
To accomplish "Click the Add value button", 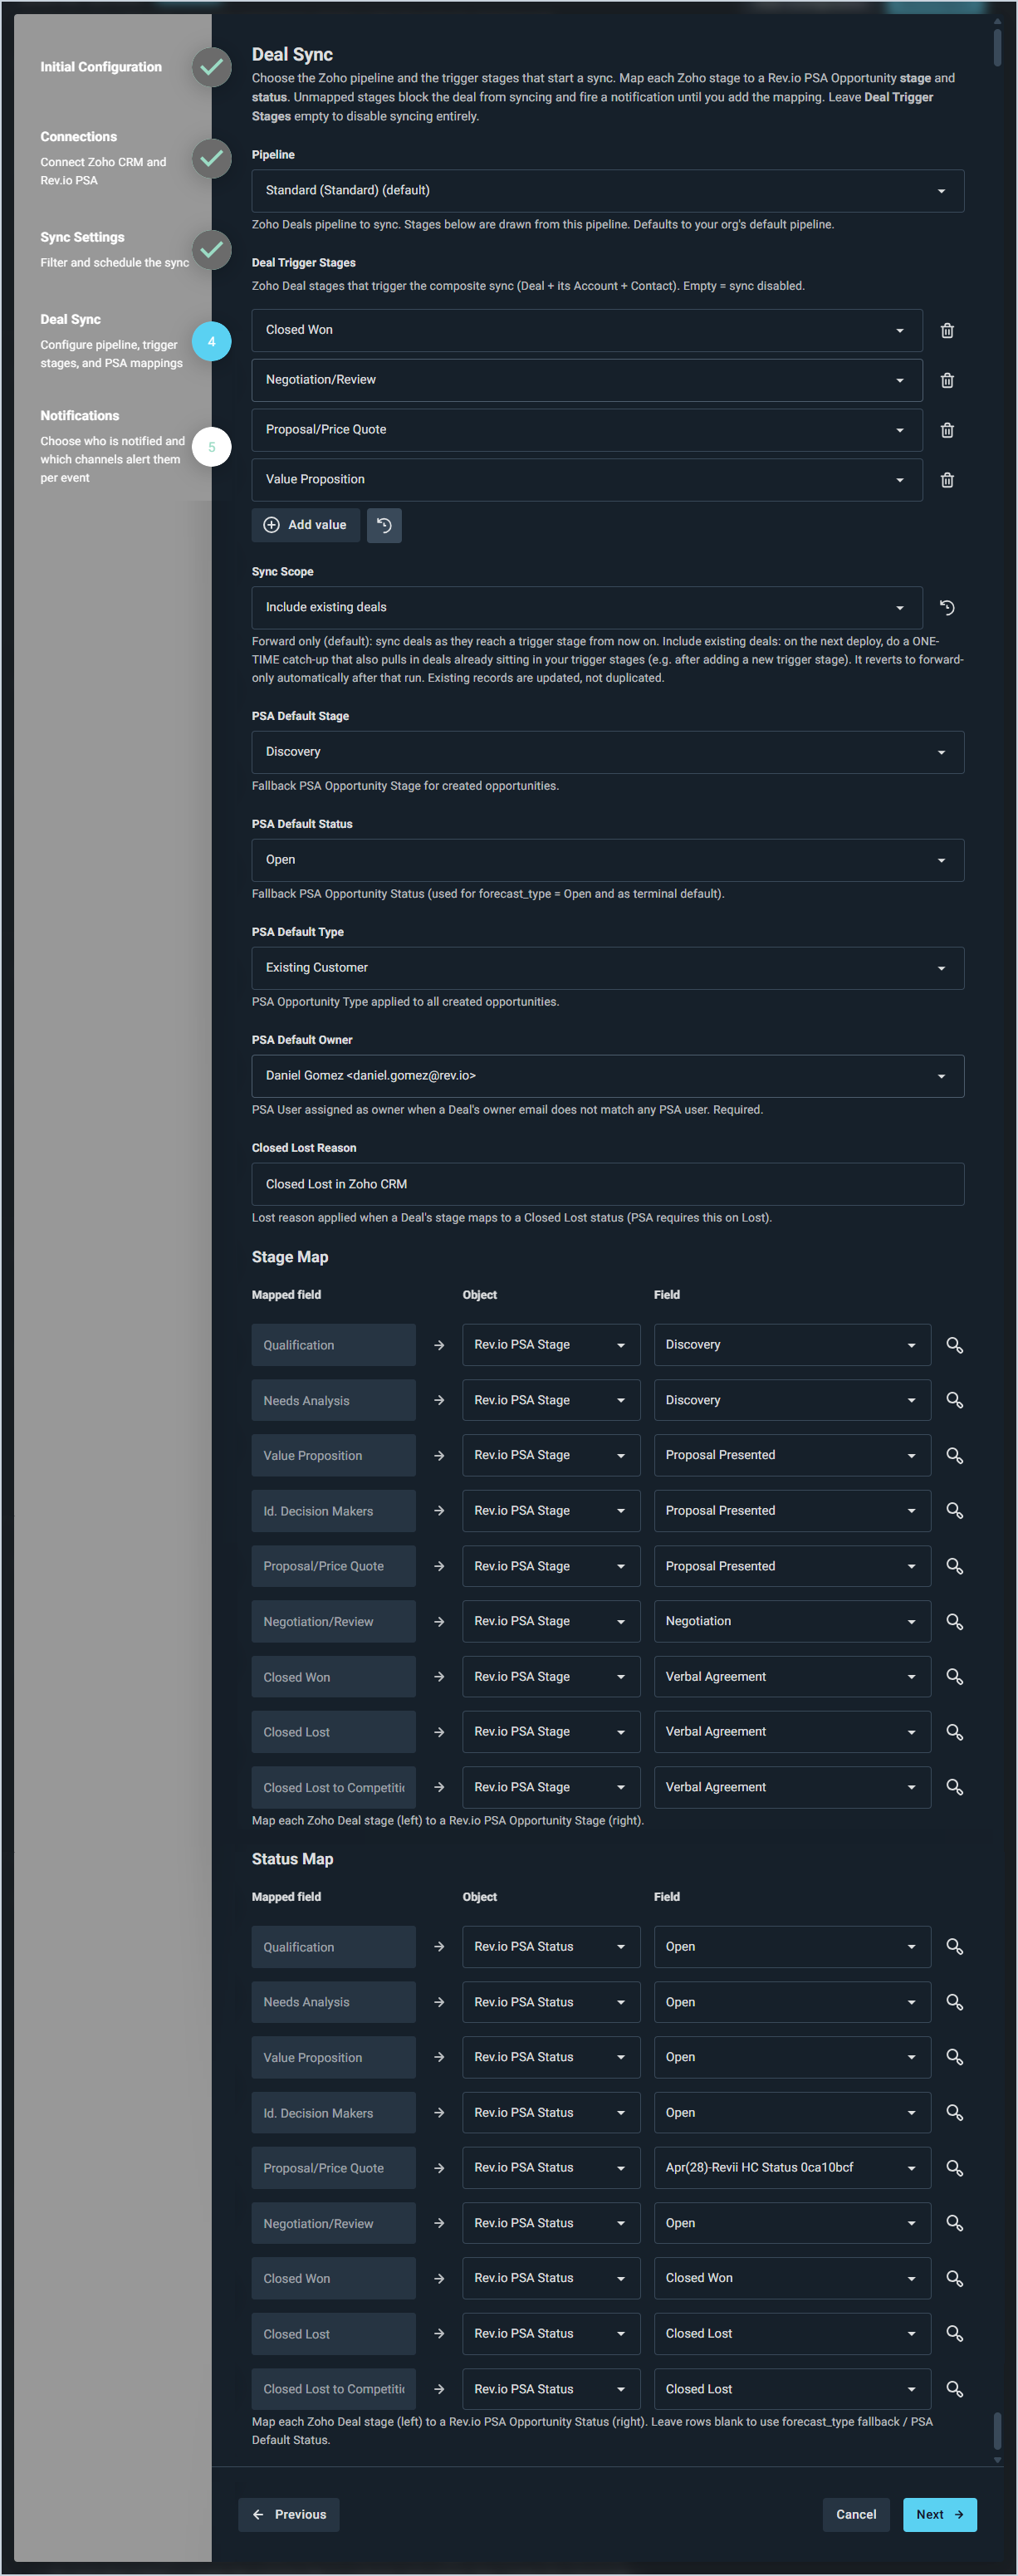I will click(306, 525).
